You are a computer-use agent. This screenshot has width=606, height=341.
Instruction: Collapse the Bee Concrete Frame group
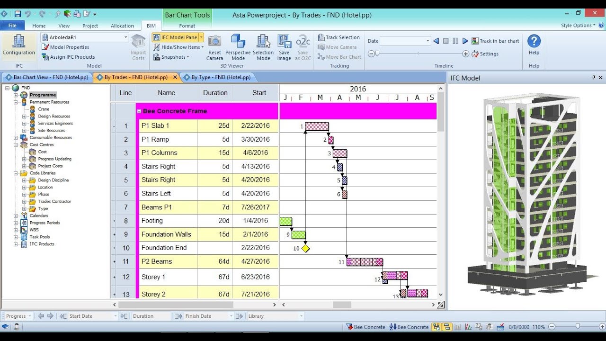[x=139, y=111]
